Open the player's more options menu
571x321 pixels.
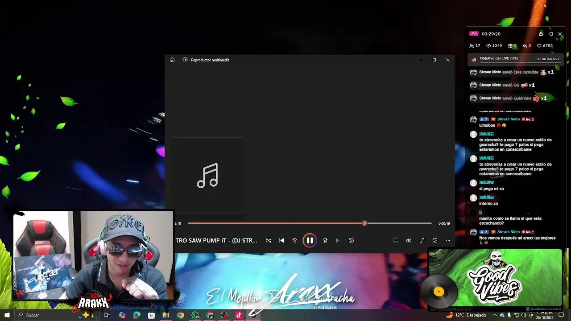pos(448,240)
